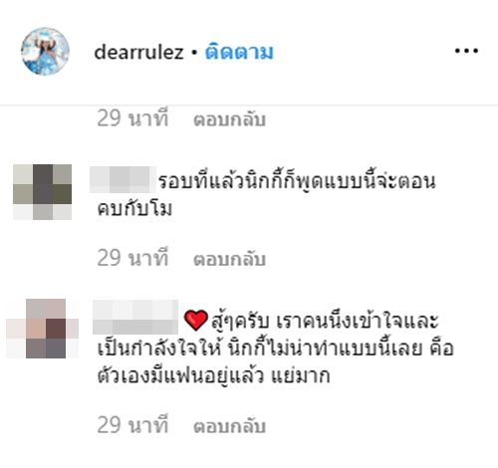Click dearrulez's round profile picture
Image resolution: width=498 pixels, height=468 pixels.
click(x=45, y=52)
